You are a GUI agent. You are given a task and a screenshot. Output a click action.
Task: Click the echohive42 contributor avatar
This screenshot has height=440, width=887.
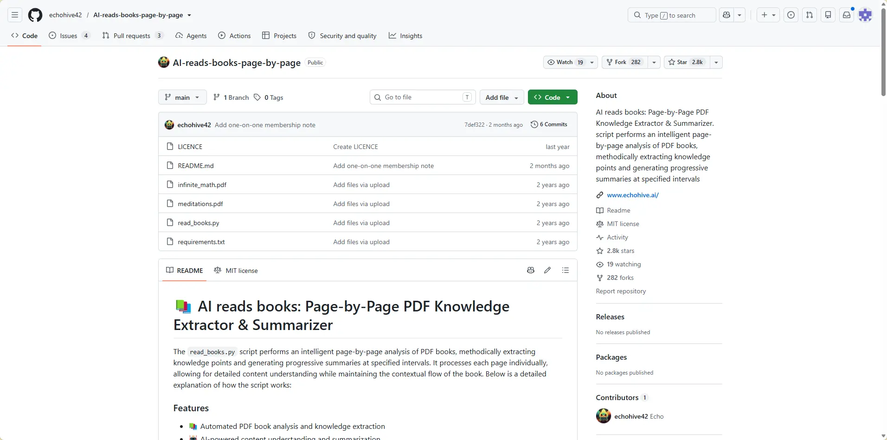click(x=604, y=416)
